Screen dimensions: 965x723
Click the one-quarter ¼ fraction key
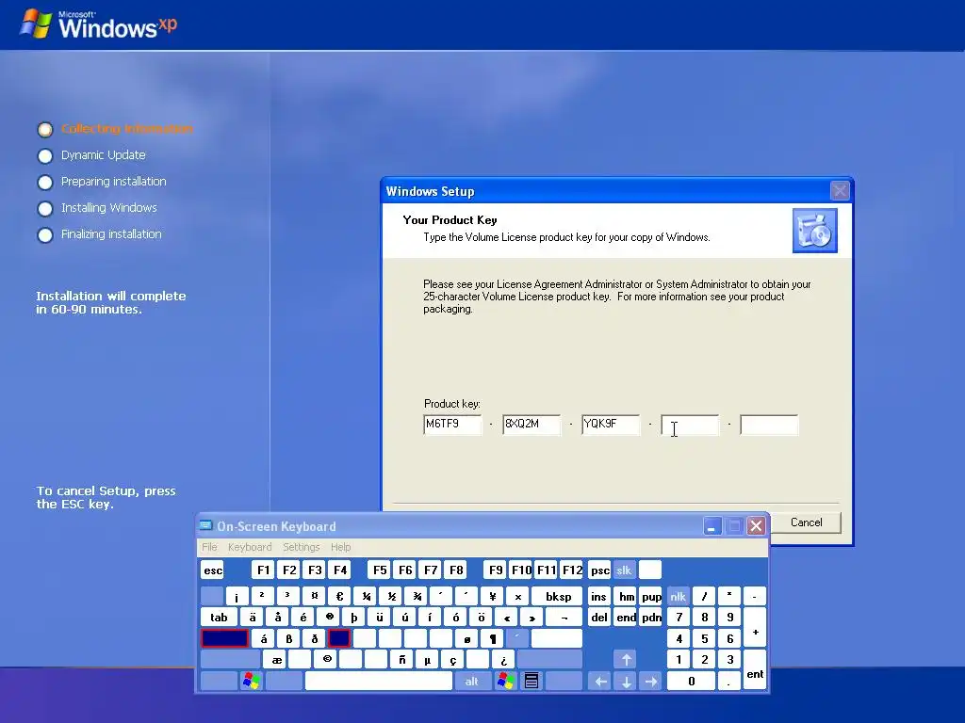367,596
